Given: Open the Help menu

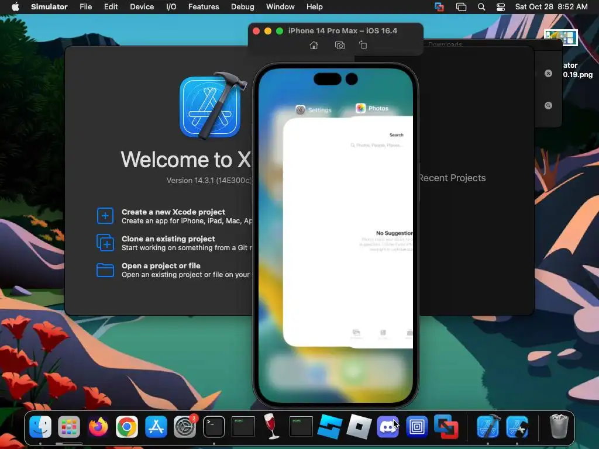Looking at the screenshot, I should point(314,7).
